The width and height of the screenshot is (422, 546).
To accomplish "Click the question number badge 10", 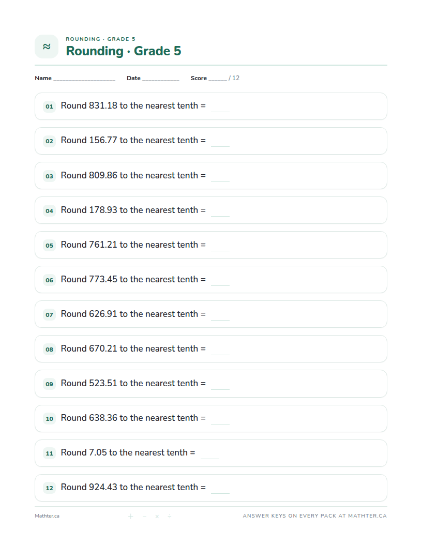I will pyautogui.click(x=50, y=419).
